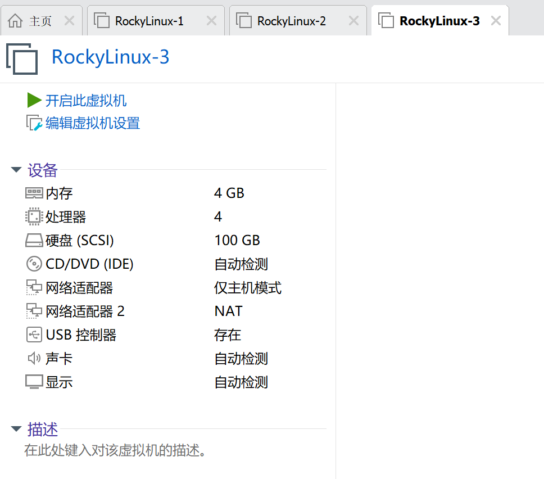Click the processor count value 4
544x479 pixels.
click(x=218, y=216)
